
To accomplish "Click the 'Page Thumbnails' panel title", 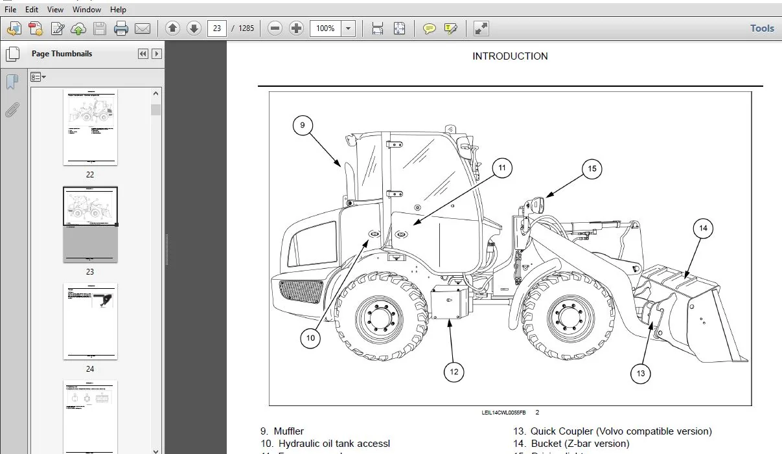I will [x=62, y=54].
